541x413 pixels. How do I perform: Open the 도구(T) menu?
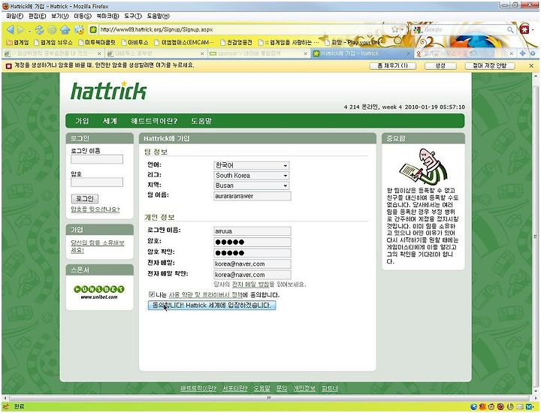click(133, 16)
